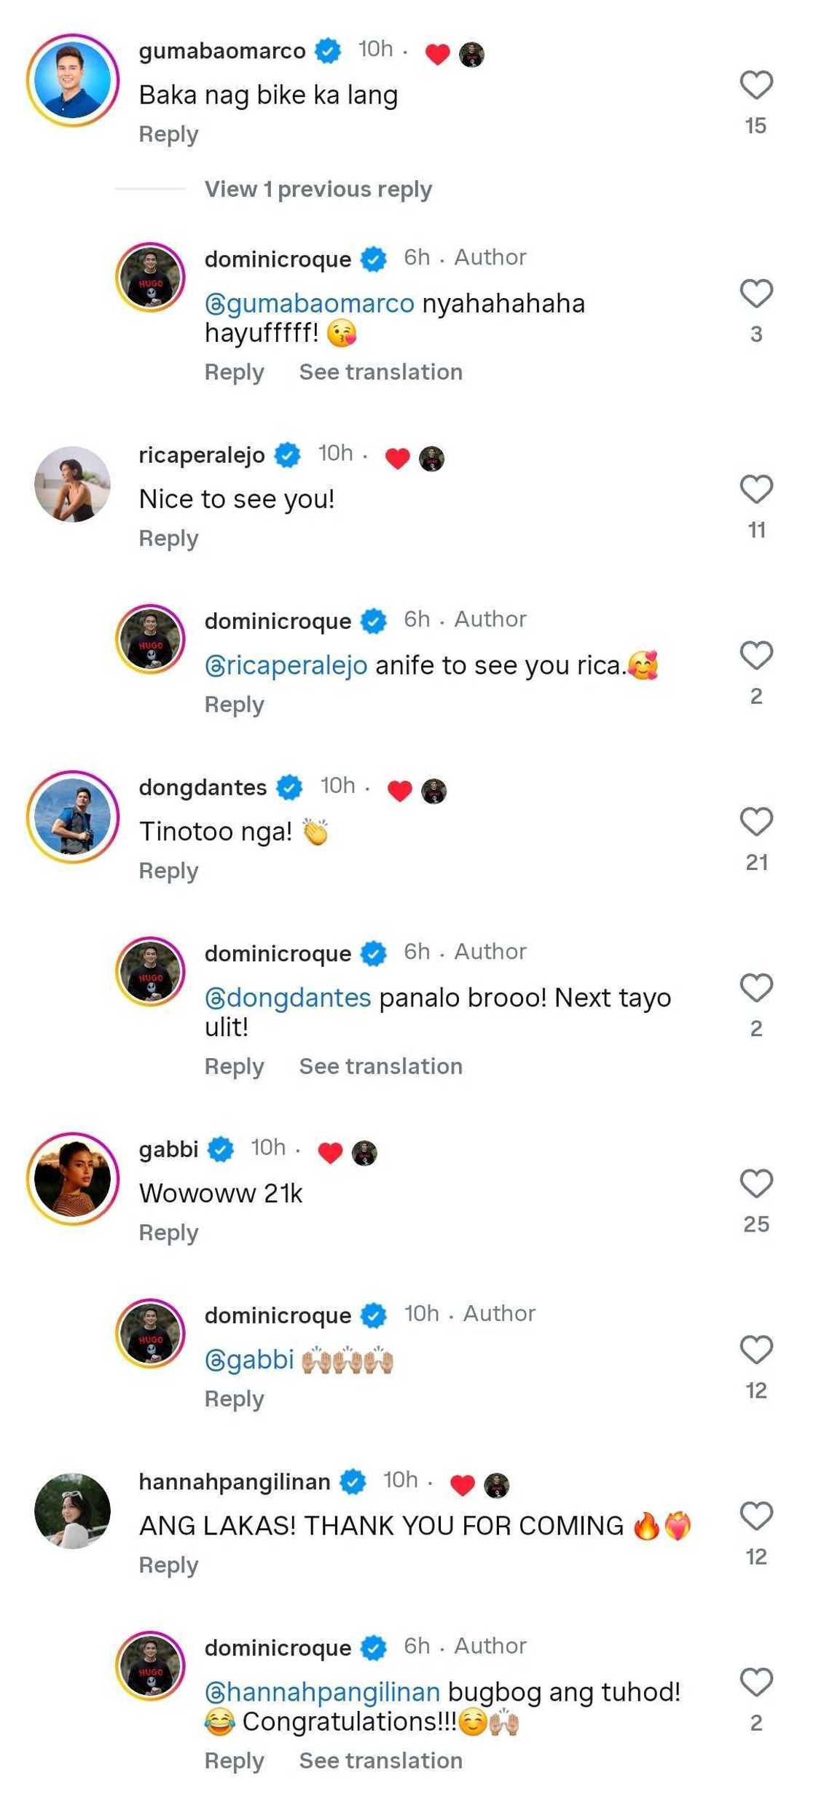Like ricaperalejo's 'Nice to see you!' comment
Viewport: 816px width, 1805px height.
[756, 489]
